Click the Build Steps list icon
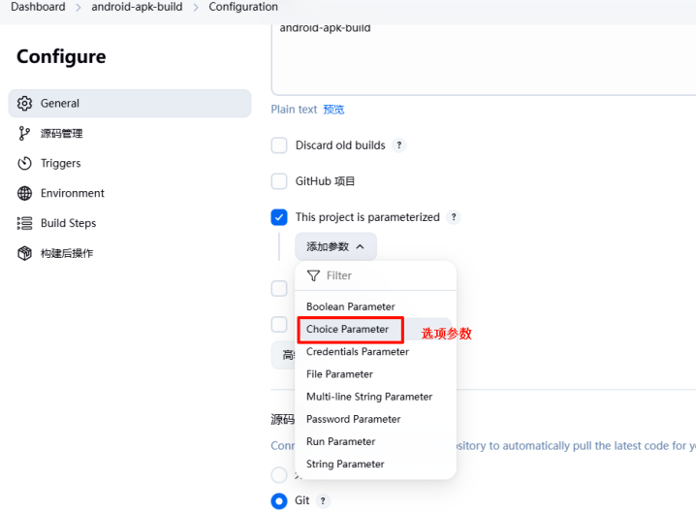The image size is (696, 514). click(25, 224)
